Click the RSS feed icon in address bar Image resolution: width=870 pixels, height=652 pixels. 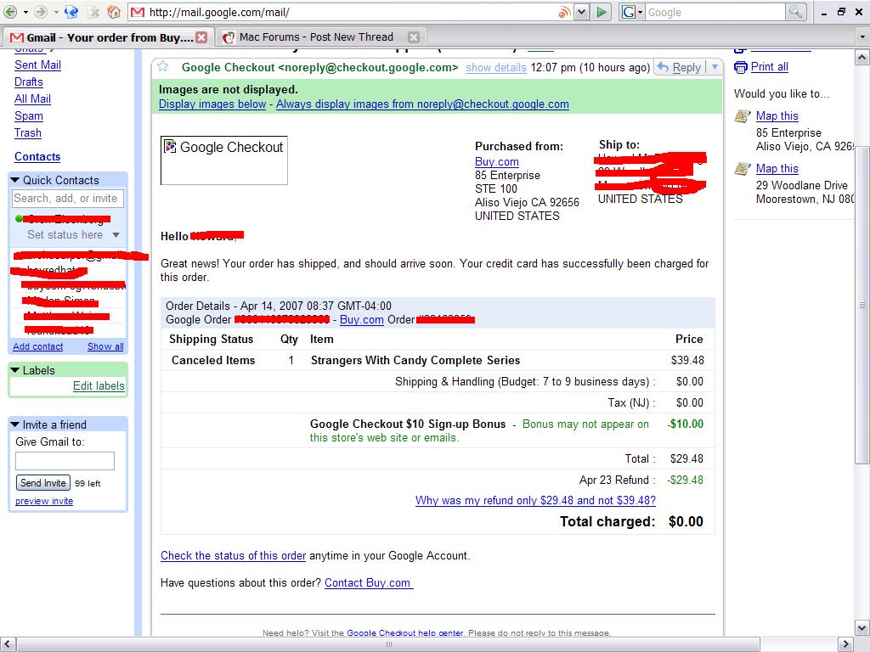(x=564, y=12)
